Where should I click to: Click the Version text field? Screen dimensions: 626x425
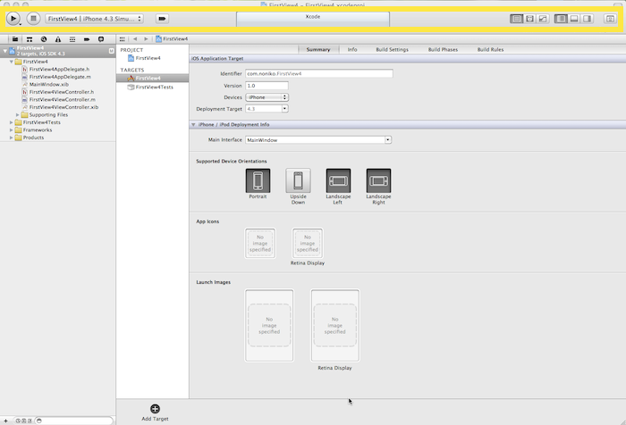point(266,86)
